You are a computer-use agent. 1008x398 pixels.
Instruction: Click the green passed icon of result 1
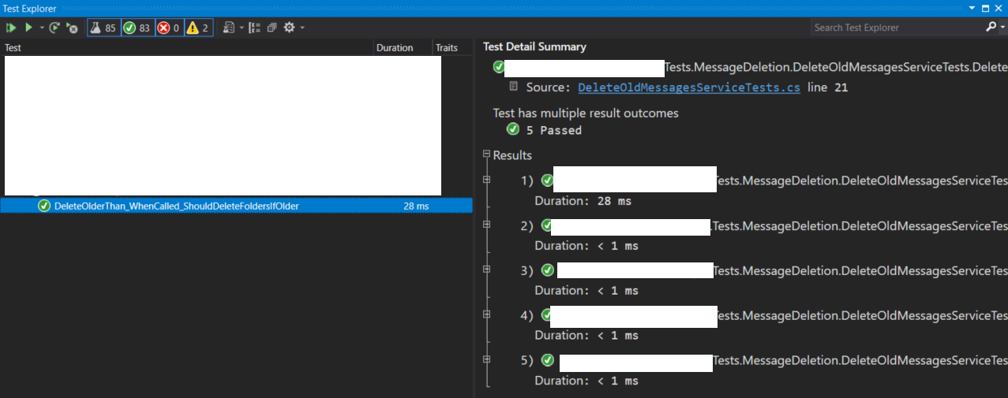[547, 180]
